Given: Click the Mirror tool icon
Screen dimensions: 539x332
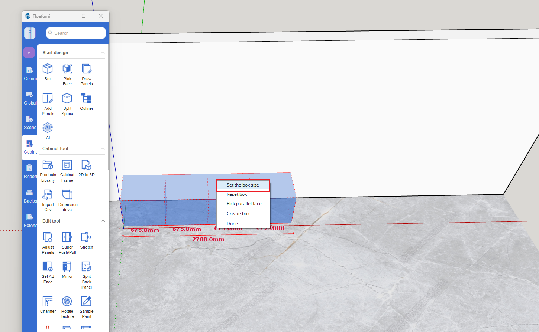Looking at the screenshot, I should click(67, 267).
